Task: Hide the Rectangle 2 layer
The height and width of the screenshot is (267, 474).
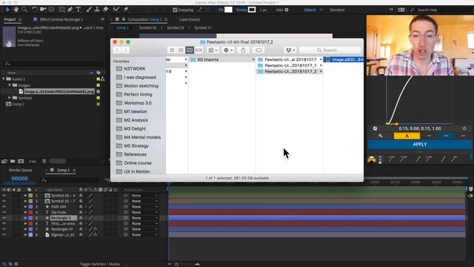Action: [x=4, y=218]
